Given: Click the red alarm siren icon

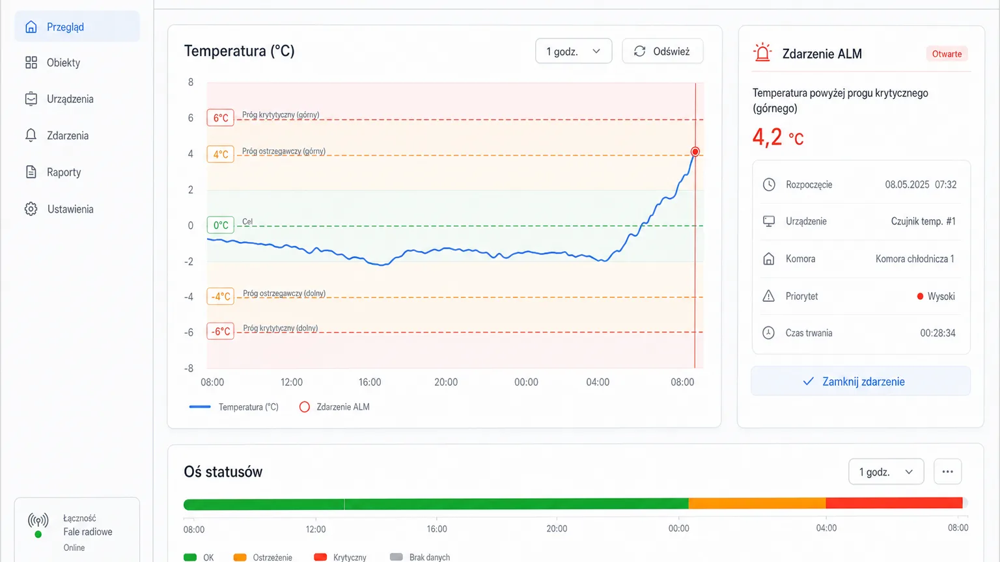Looking at the screenshot, I should coord(762,52).
